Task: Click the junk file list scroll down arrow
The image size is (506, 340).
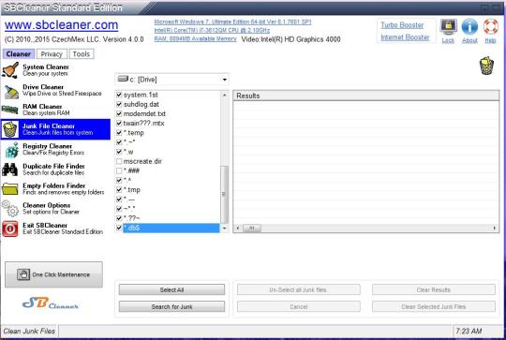Action: click(225, 229)
